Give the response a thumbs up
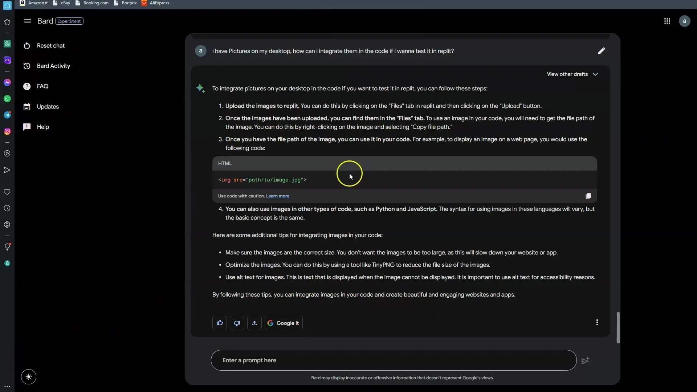Image resolution: width=697 pixels, height=392 pixels. [220, 323]
